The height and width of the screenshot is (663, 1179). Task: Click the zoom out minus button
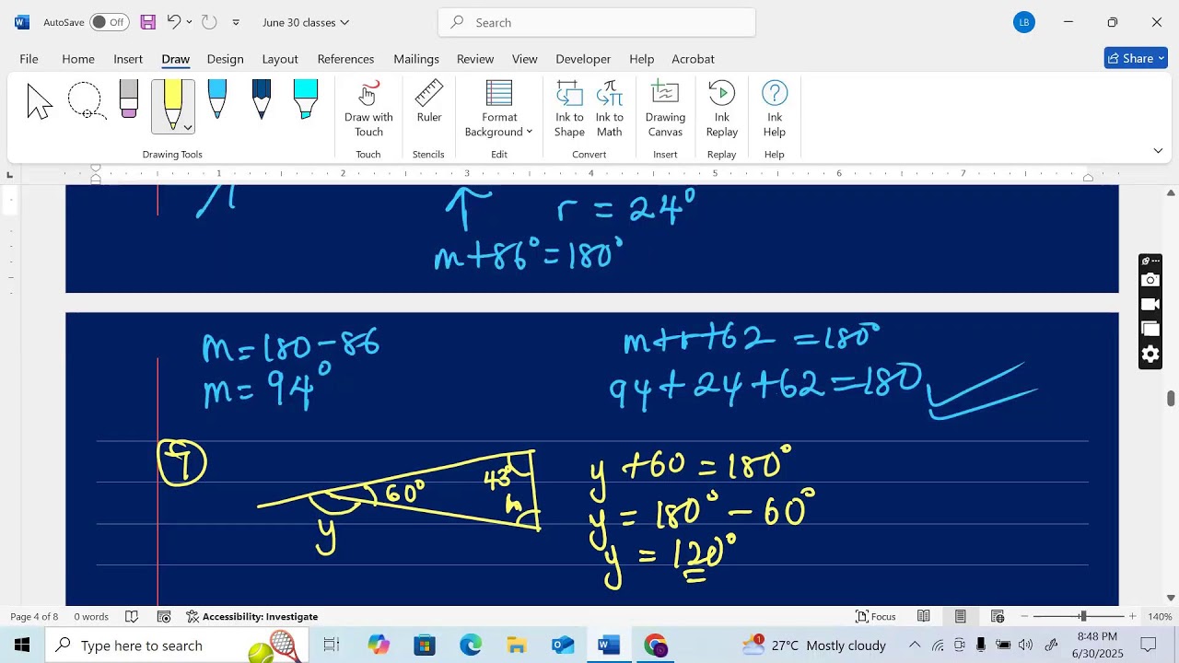point(1024,617)
